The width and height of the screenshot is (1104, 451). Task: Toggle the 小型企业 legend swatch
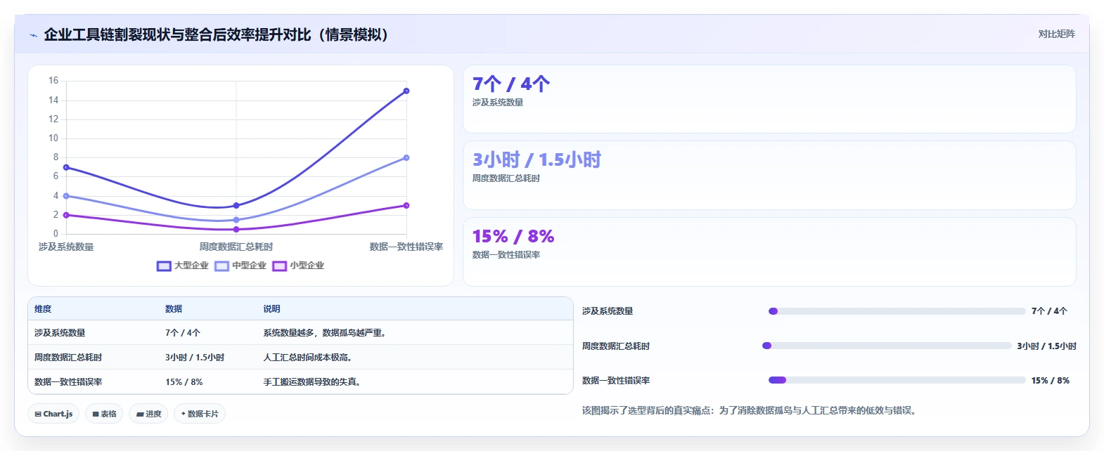pos(280,266)
